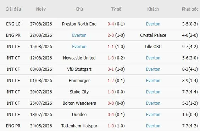Image resolution: width=200 pixels, height=132 pixels.
Task: Open the Newcastle United team link
Action: [x=79, y=58]
